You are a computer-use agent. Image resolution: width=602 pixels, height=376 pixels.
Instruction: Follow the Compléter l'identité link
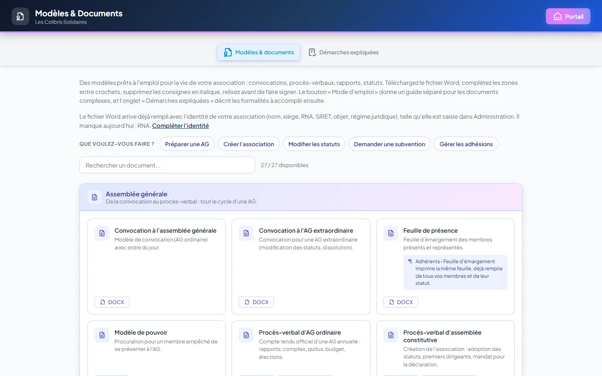coord(181,126)
